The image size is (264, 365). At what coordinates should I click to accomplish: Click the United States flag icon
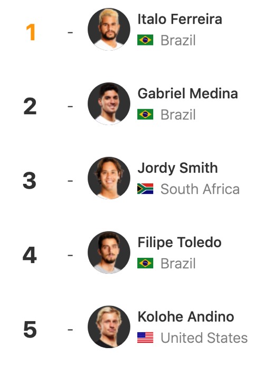coord(145,338)
